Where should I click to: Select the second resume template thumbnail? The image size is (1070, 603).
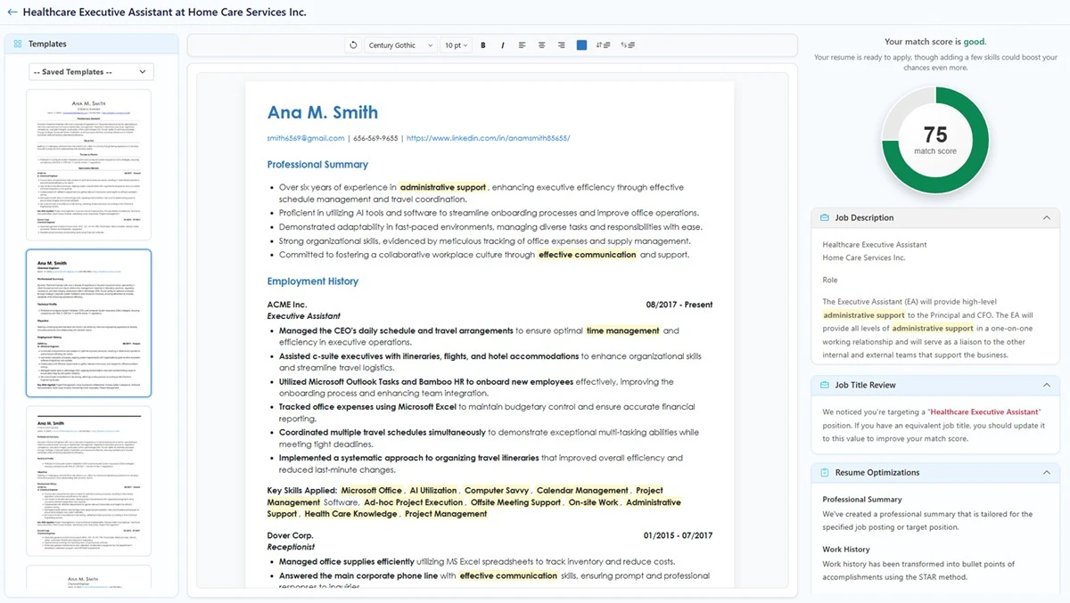pyautogui.click(x=88, y=323)
